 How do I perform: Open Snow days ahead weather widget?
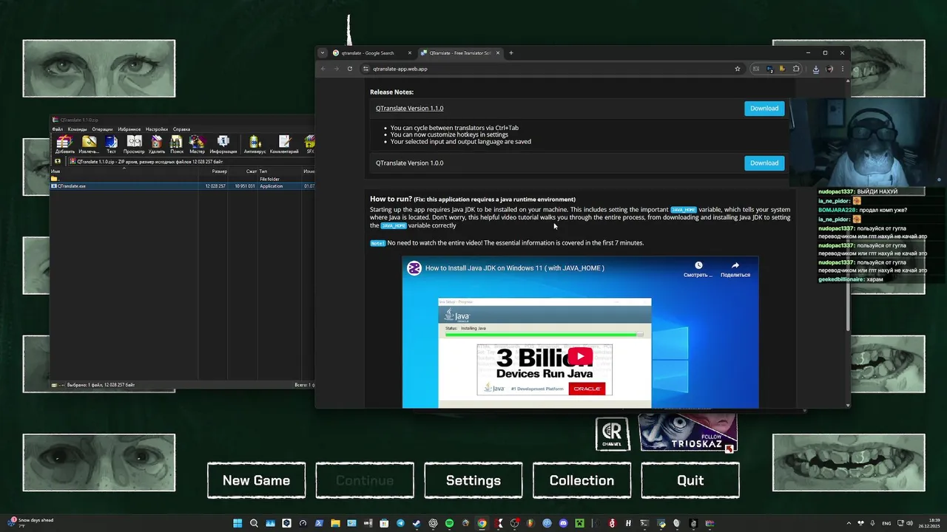tap(30, 523)
